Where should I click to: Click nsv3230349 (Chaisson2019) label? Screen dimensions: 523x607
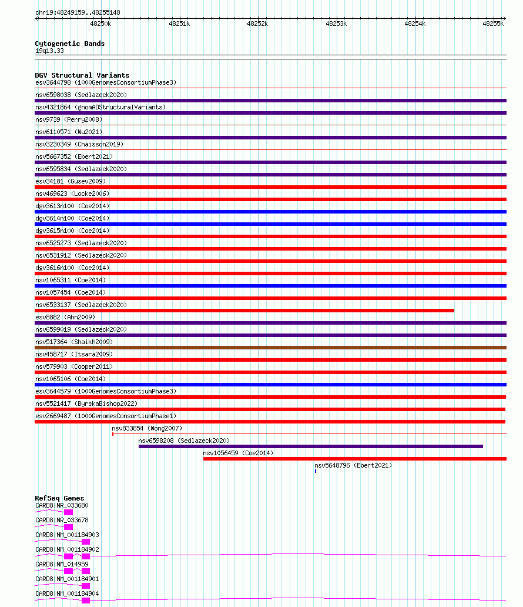(x=79, y=144)
